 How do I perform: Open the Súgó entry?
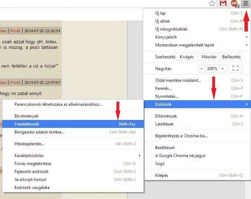[x=197, y=164]
